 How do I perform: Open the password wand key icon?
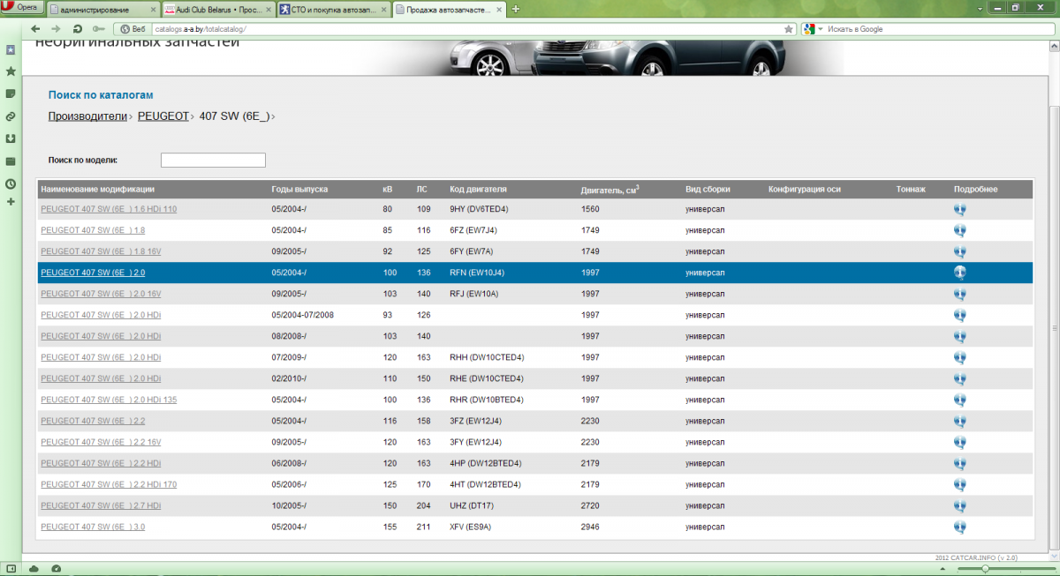(99, 29)
